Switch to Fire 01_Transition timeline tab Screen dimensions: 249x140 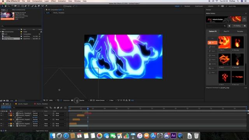[42, 104]
